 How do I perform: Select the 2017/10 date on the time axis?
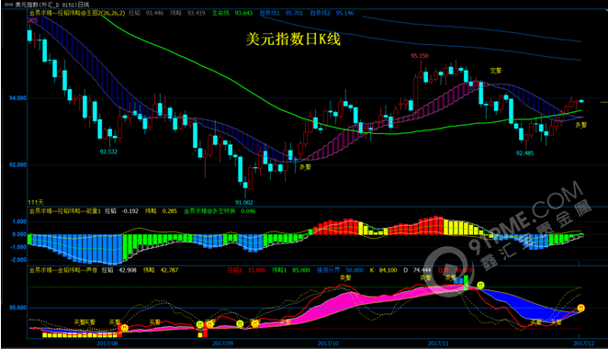coord(328,343)
